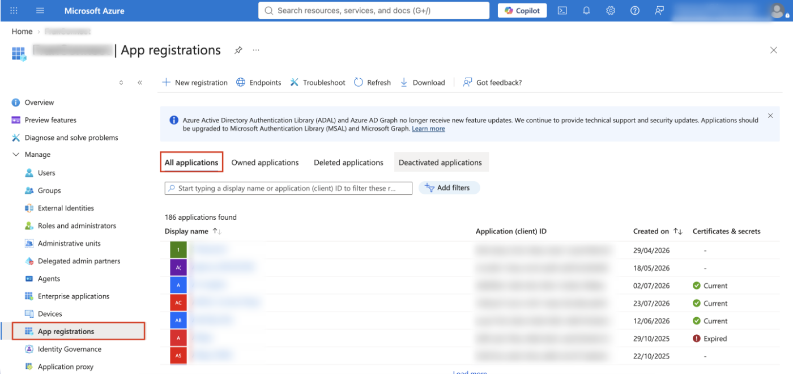The image size is (793, 375).
Task: Open the Learn more link
Action: point(428,129)
